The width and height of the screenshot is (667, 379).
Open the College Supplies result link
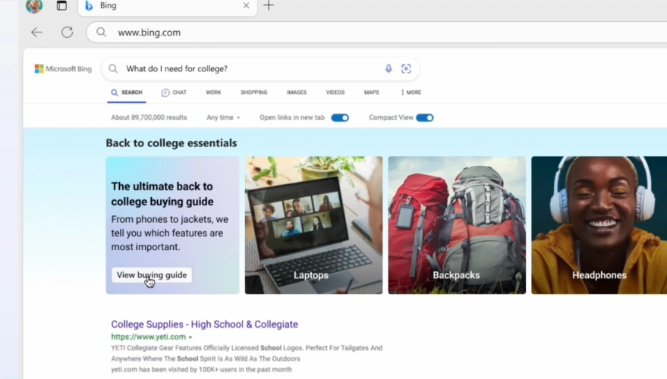(x=204, y=324)
